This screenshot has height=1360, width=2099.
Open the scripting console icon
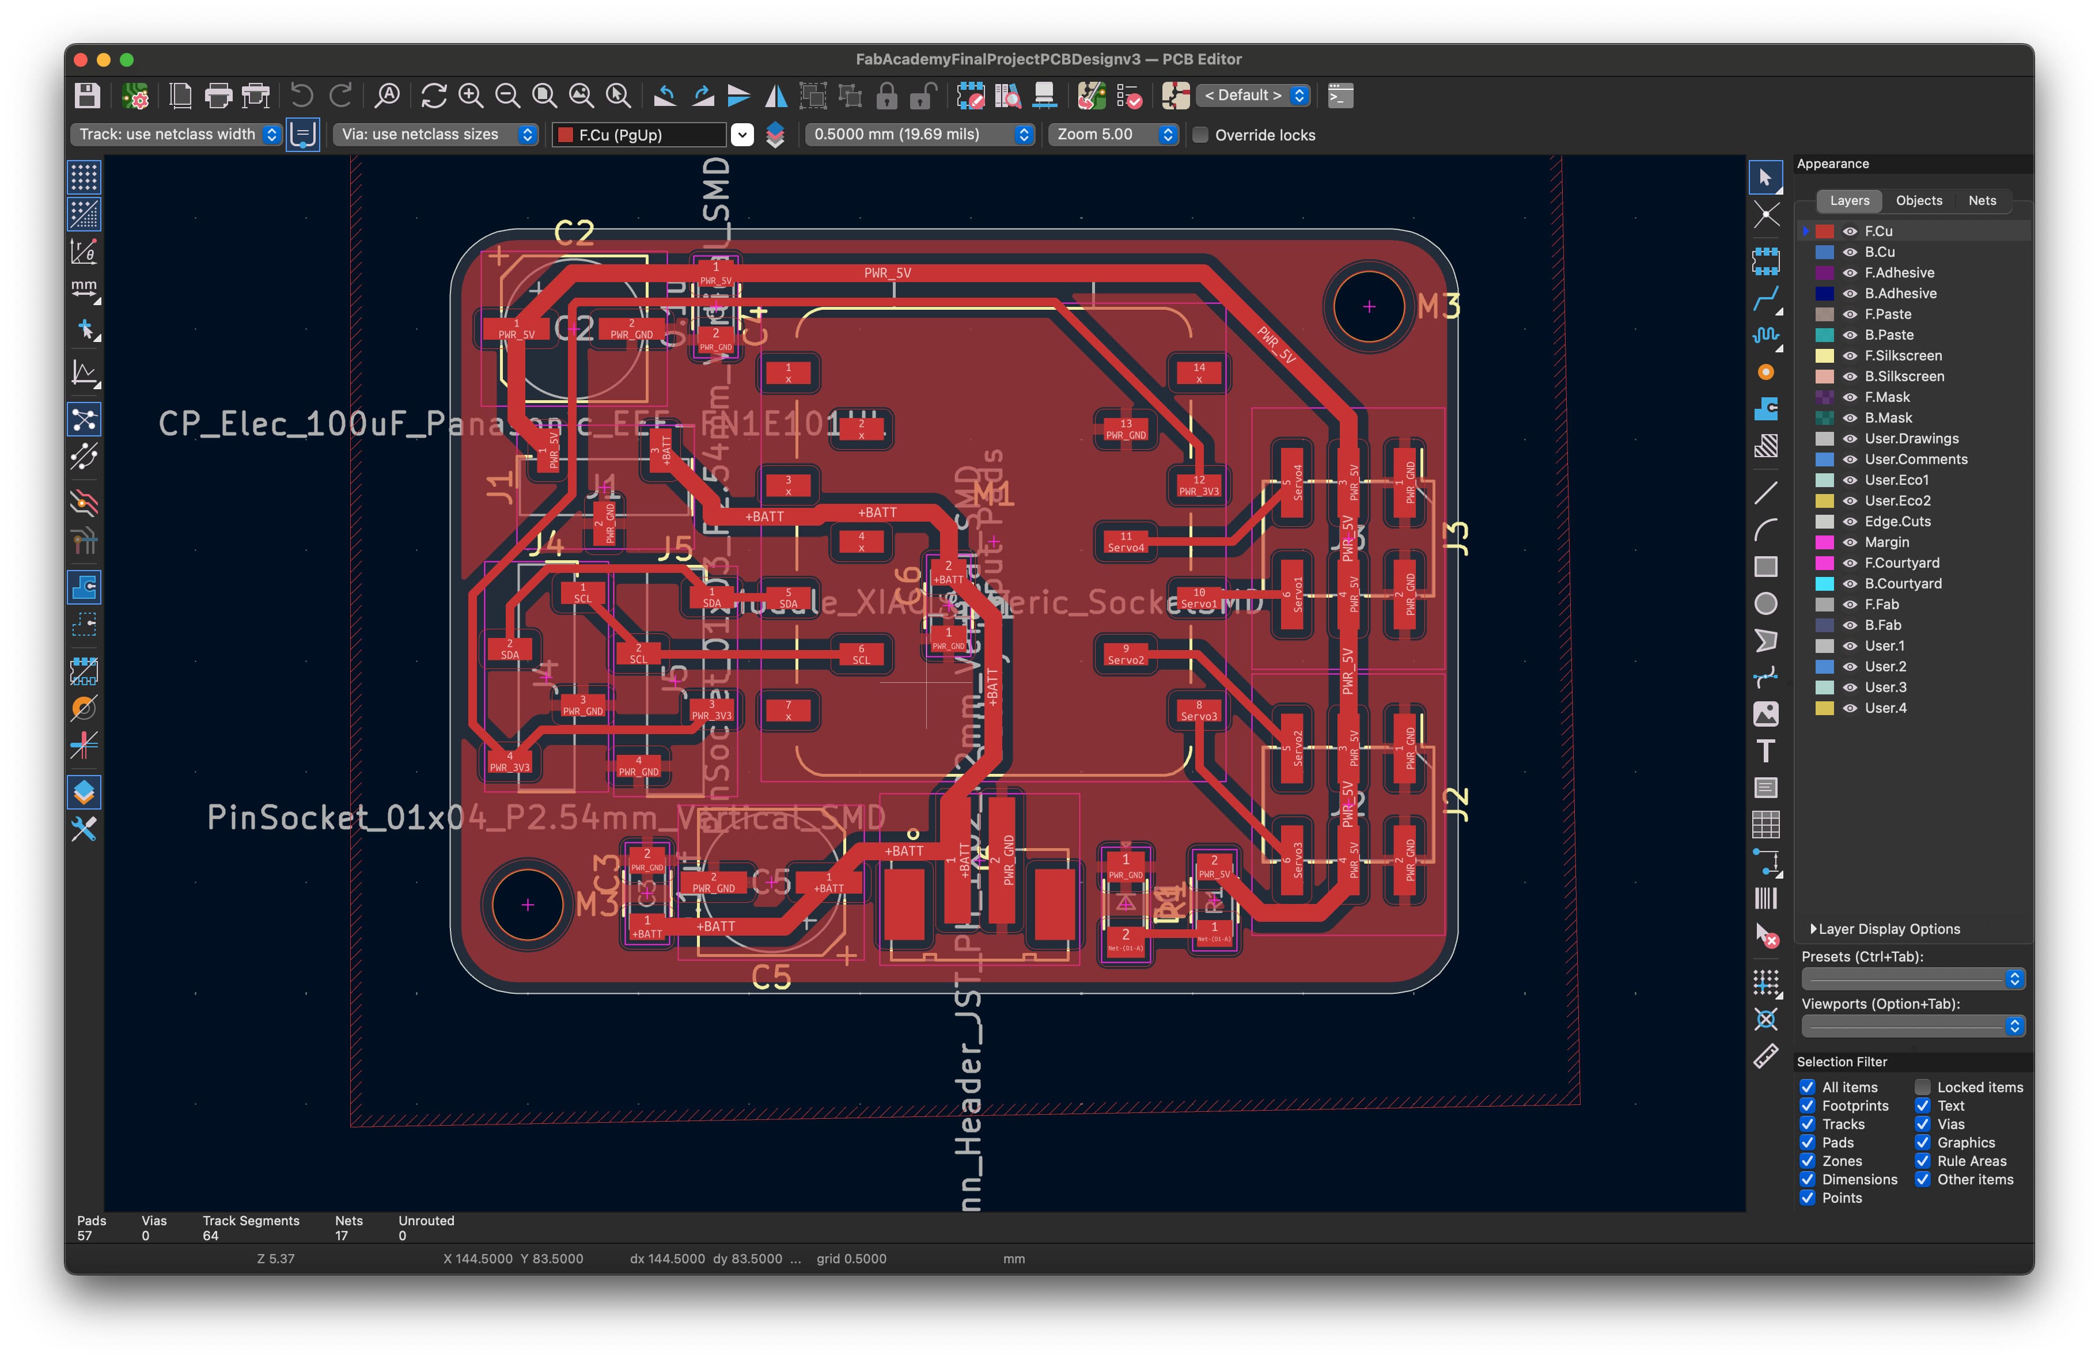pos(1340,95)
